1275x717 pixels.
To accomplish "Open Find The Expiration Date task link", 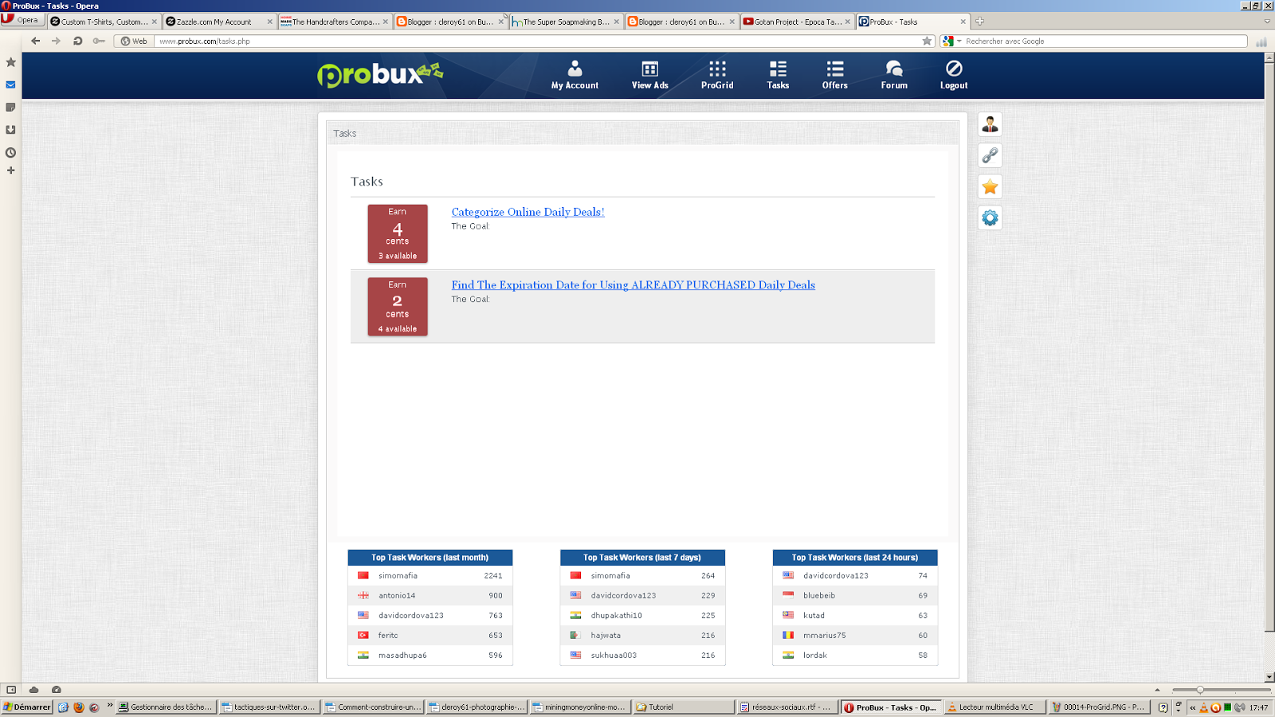I will pos(633,285).
